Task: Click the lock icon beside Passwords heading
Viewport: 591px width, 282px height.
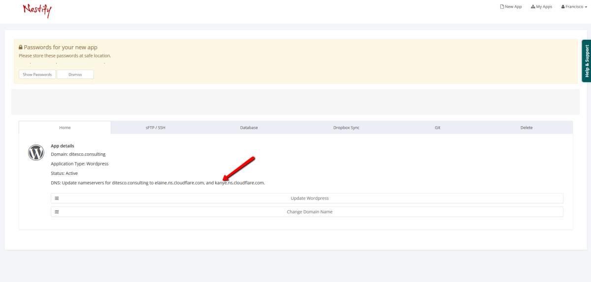Action: coord(21,48)
